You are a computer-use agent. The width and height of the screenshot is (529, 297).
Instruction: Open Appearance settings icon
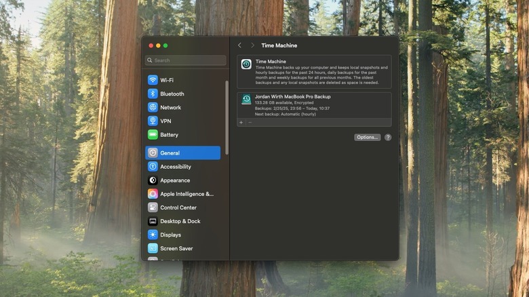(153, 180)
